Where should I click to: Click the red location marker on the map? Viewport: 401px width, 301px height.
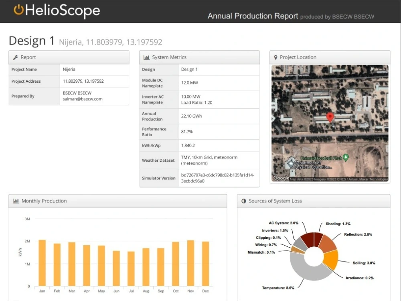click(330, 117)
